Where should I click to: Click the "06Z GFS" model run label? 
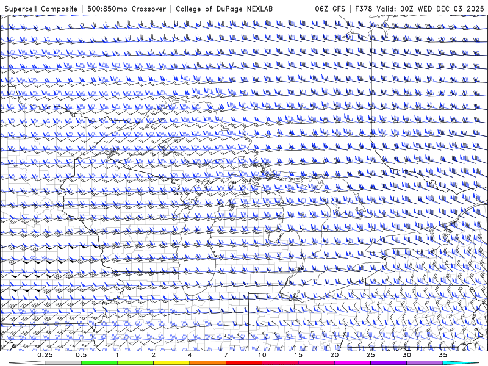(x=330, y=9)
